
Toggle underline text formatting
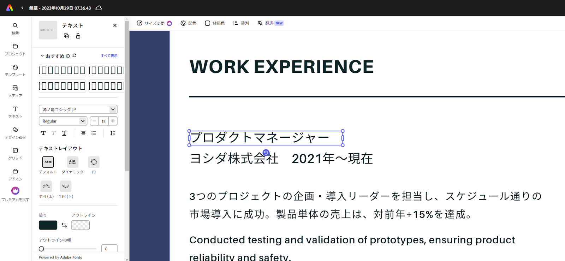point(64,133)
